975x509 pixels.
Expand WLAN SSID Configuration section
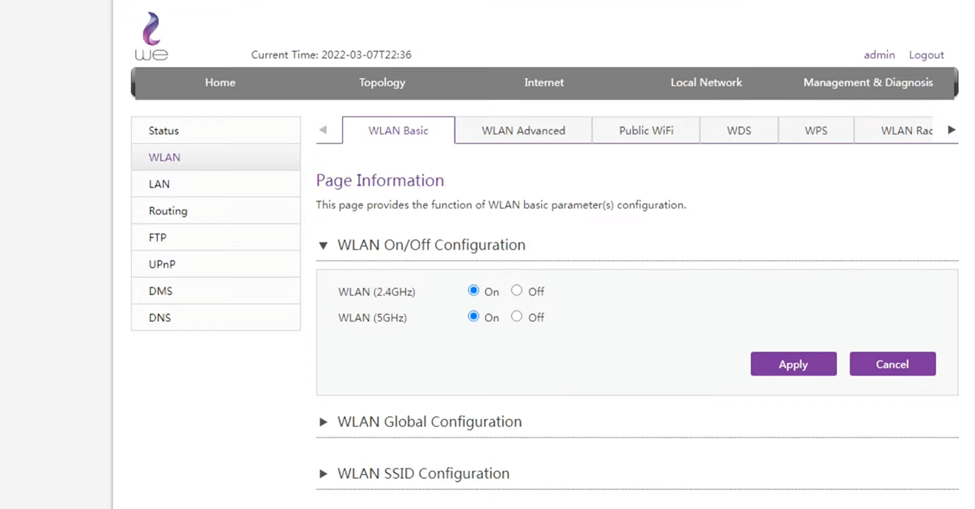(323, 474)
